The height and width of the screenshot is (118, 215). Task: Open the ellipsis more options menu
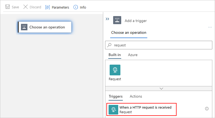coord(210,27)
